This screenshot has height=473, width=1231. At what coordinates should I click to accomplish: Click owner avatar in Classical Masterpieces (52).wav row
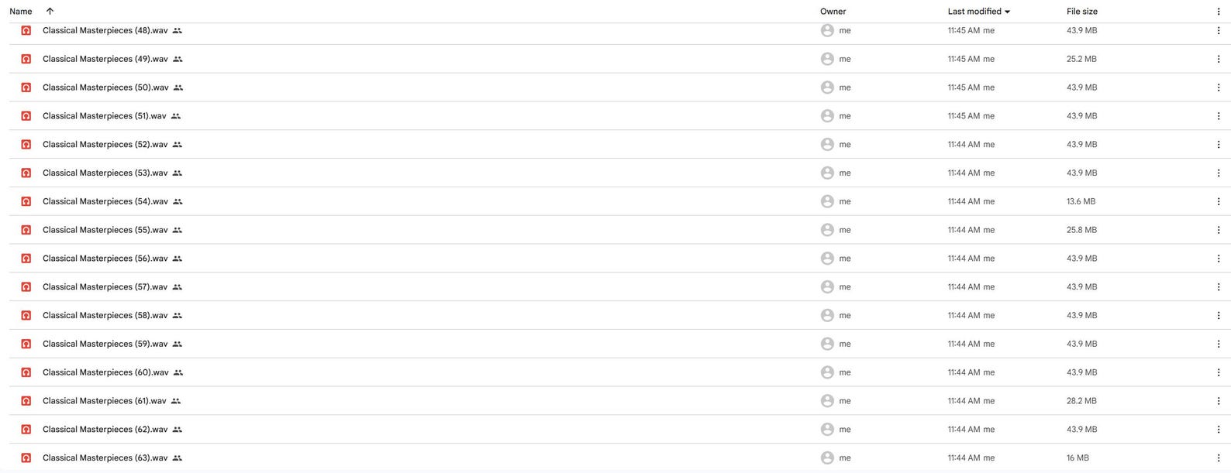click(827, 145)
